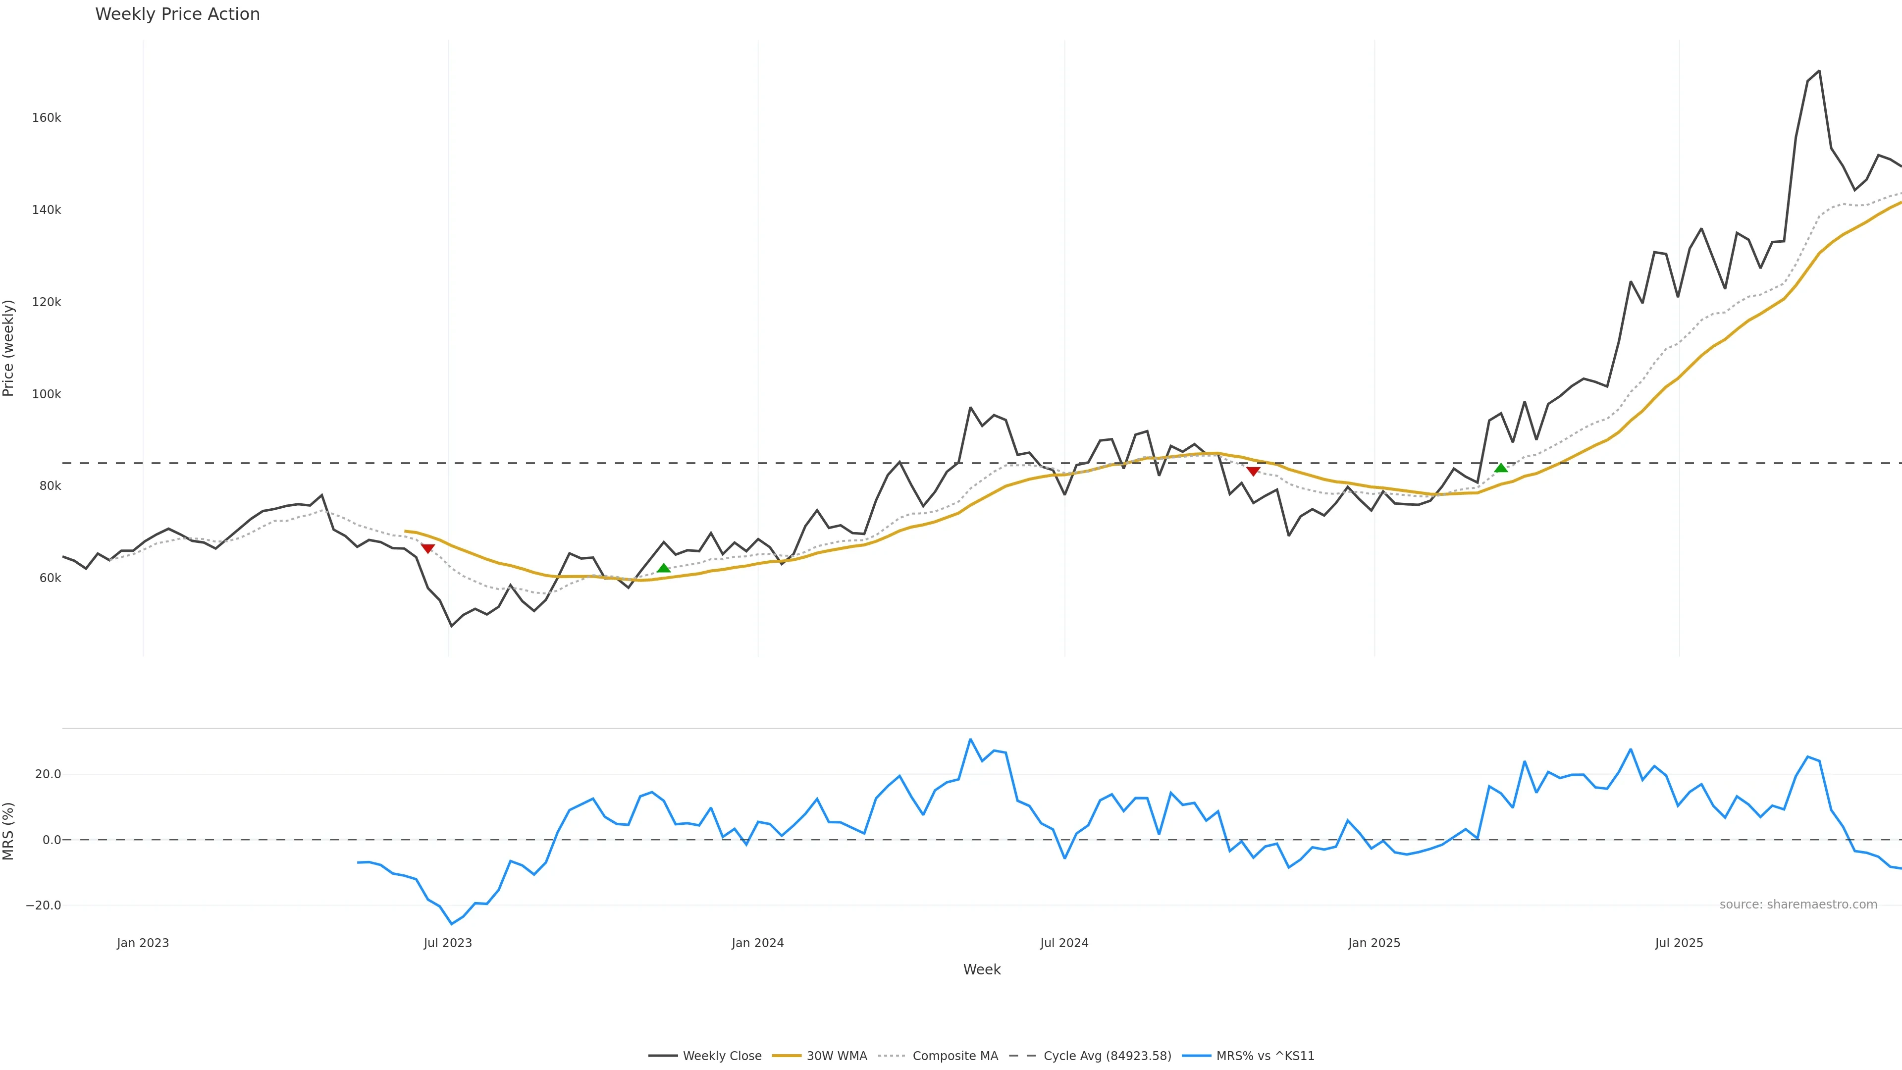This screenshot has width=1902, height=1070.
Task: Click the green up triangle in early 2025
Action: [1500, 468]
